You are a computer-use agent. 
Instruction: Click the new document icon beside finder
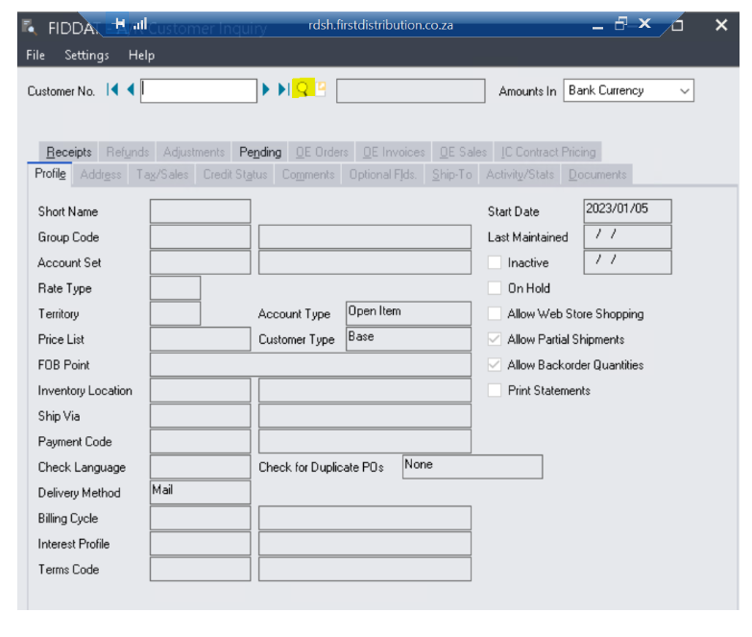pos(321,89)
